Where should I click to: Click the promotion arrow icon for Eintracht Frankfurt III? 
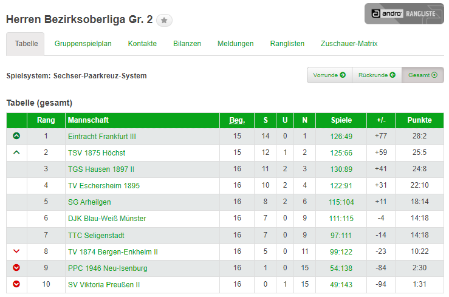tap(16, 136)
